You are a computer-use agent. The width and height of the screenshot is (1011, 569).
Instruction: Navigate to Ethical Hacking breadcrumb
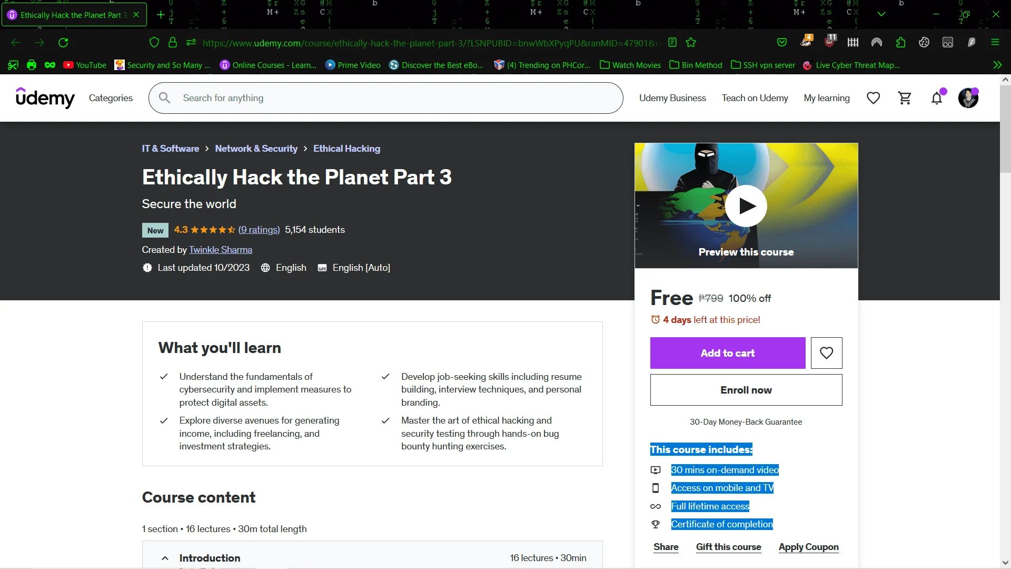[346, 149]
